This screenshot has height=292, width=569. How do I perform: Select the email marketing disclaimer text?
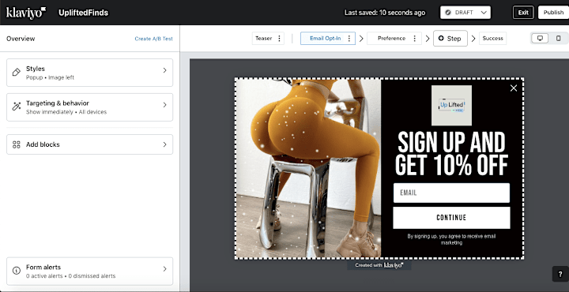(451, 239)
